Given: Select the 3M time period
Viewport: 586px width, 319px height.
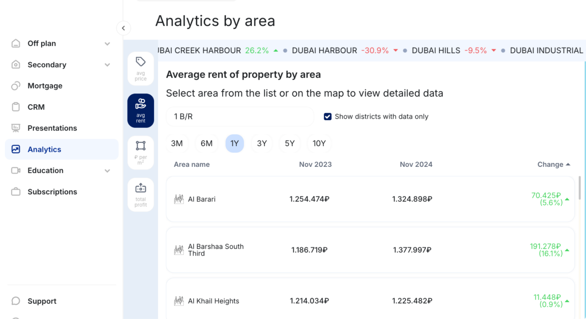Looking at the screenshot, I should [x=177, y=143].
